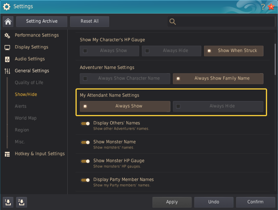Click the magnifying glass search icon
The height and width of the screenshot is (210, 278).
pos(173,21)
